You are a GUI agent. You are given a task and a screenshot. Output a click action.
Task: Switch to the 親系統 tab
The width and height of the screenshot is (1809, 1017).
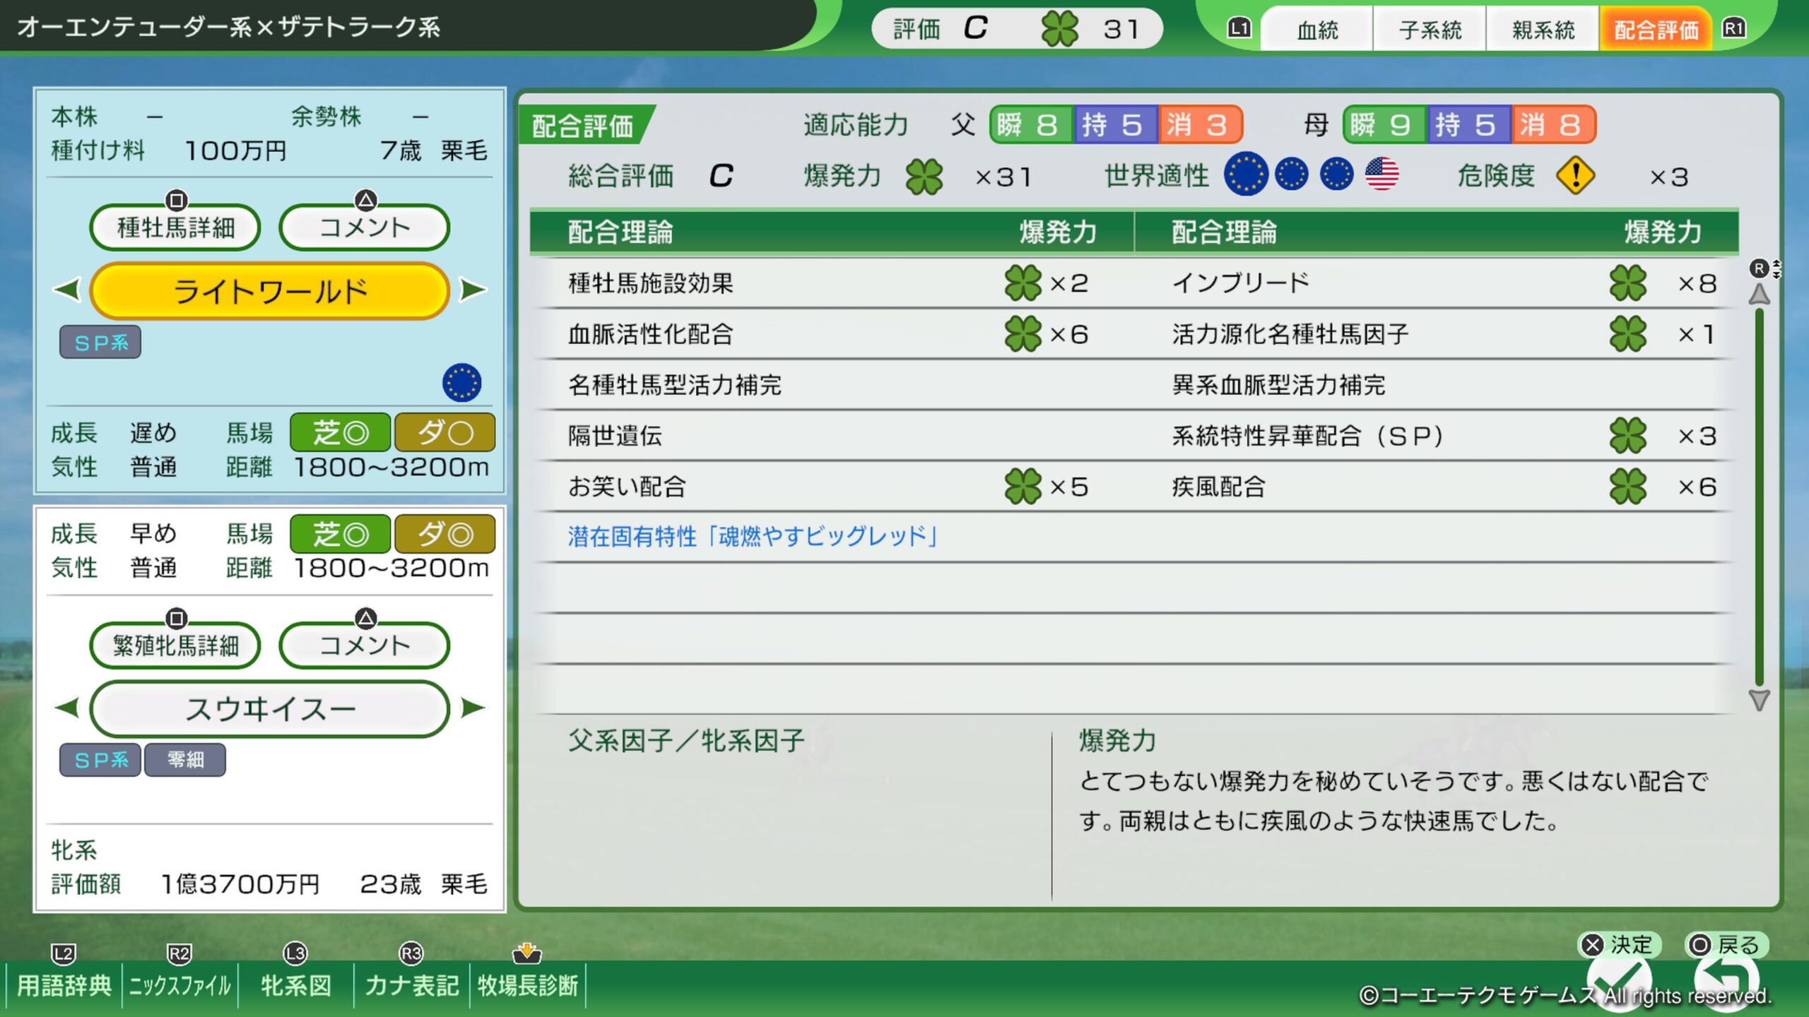[1543, 30]
